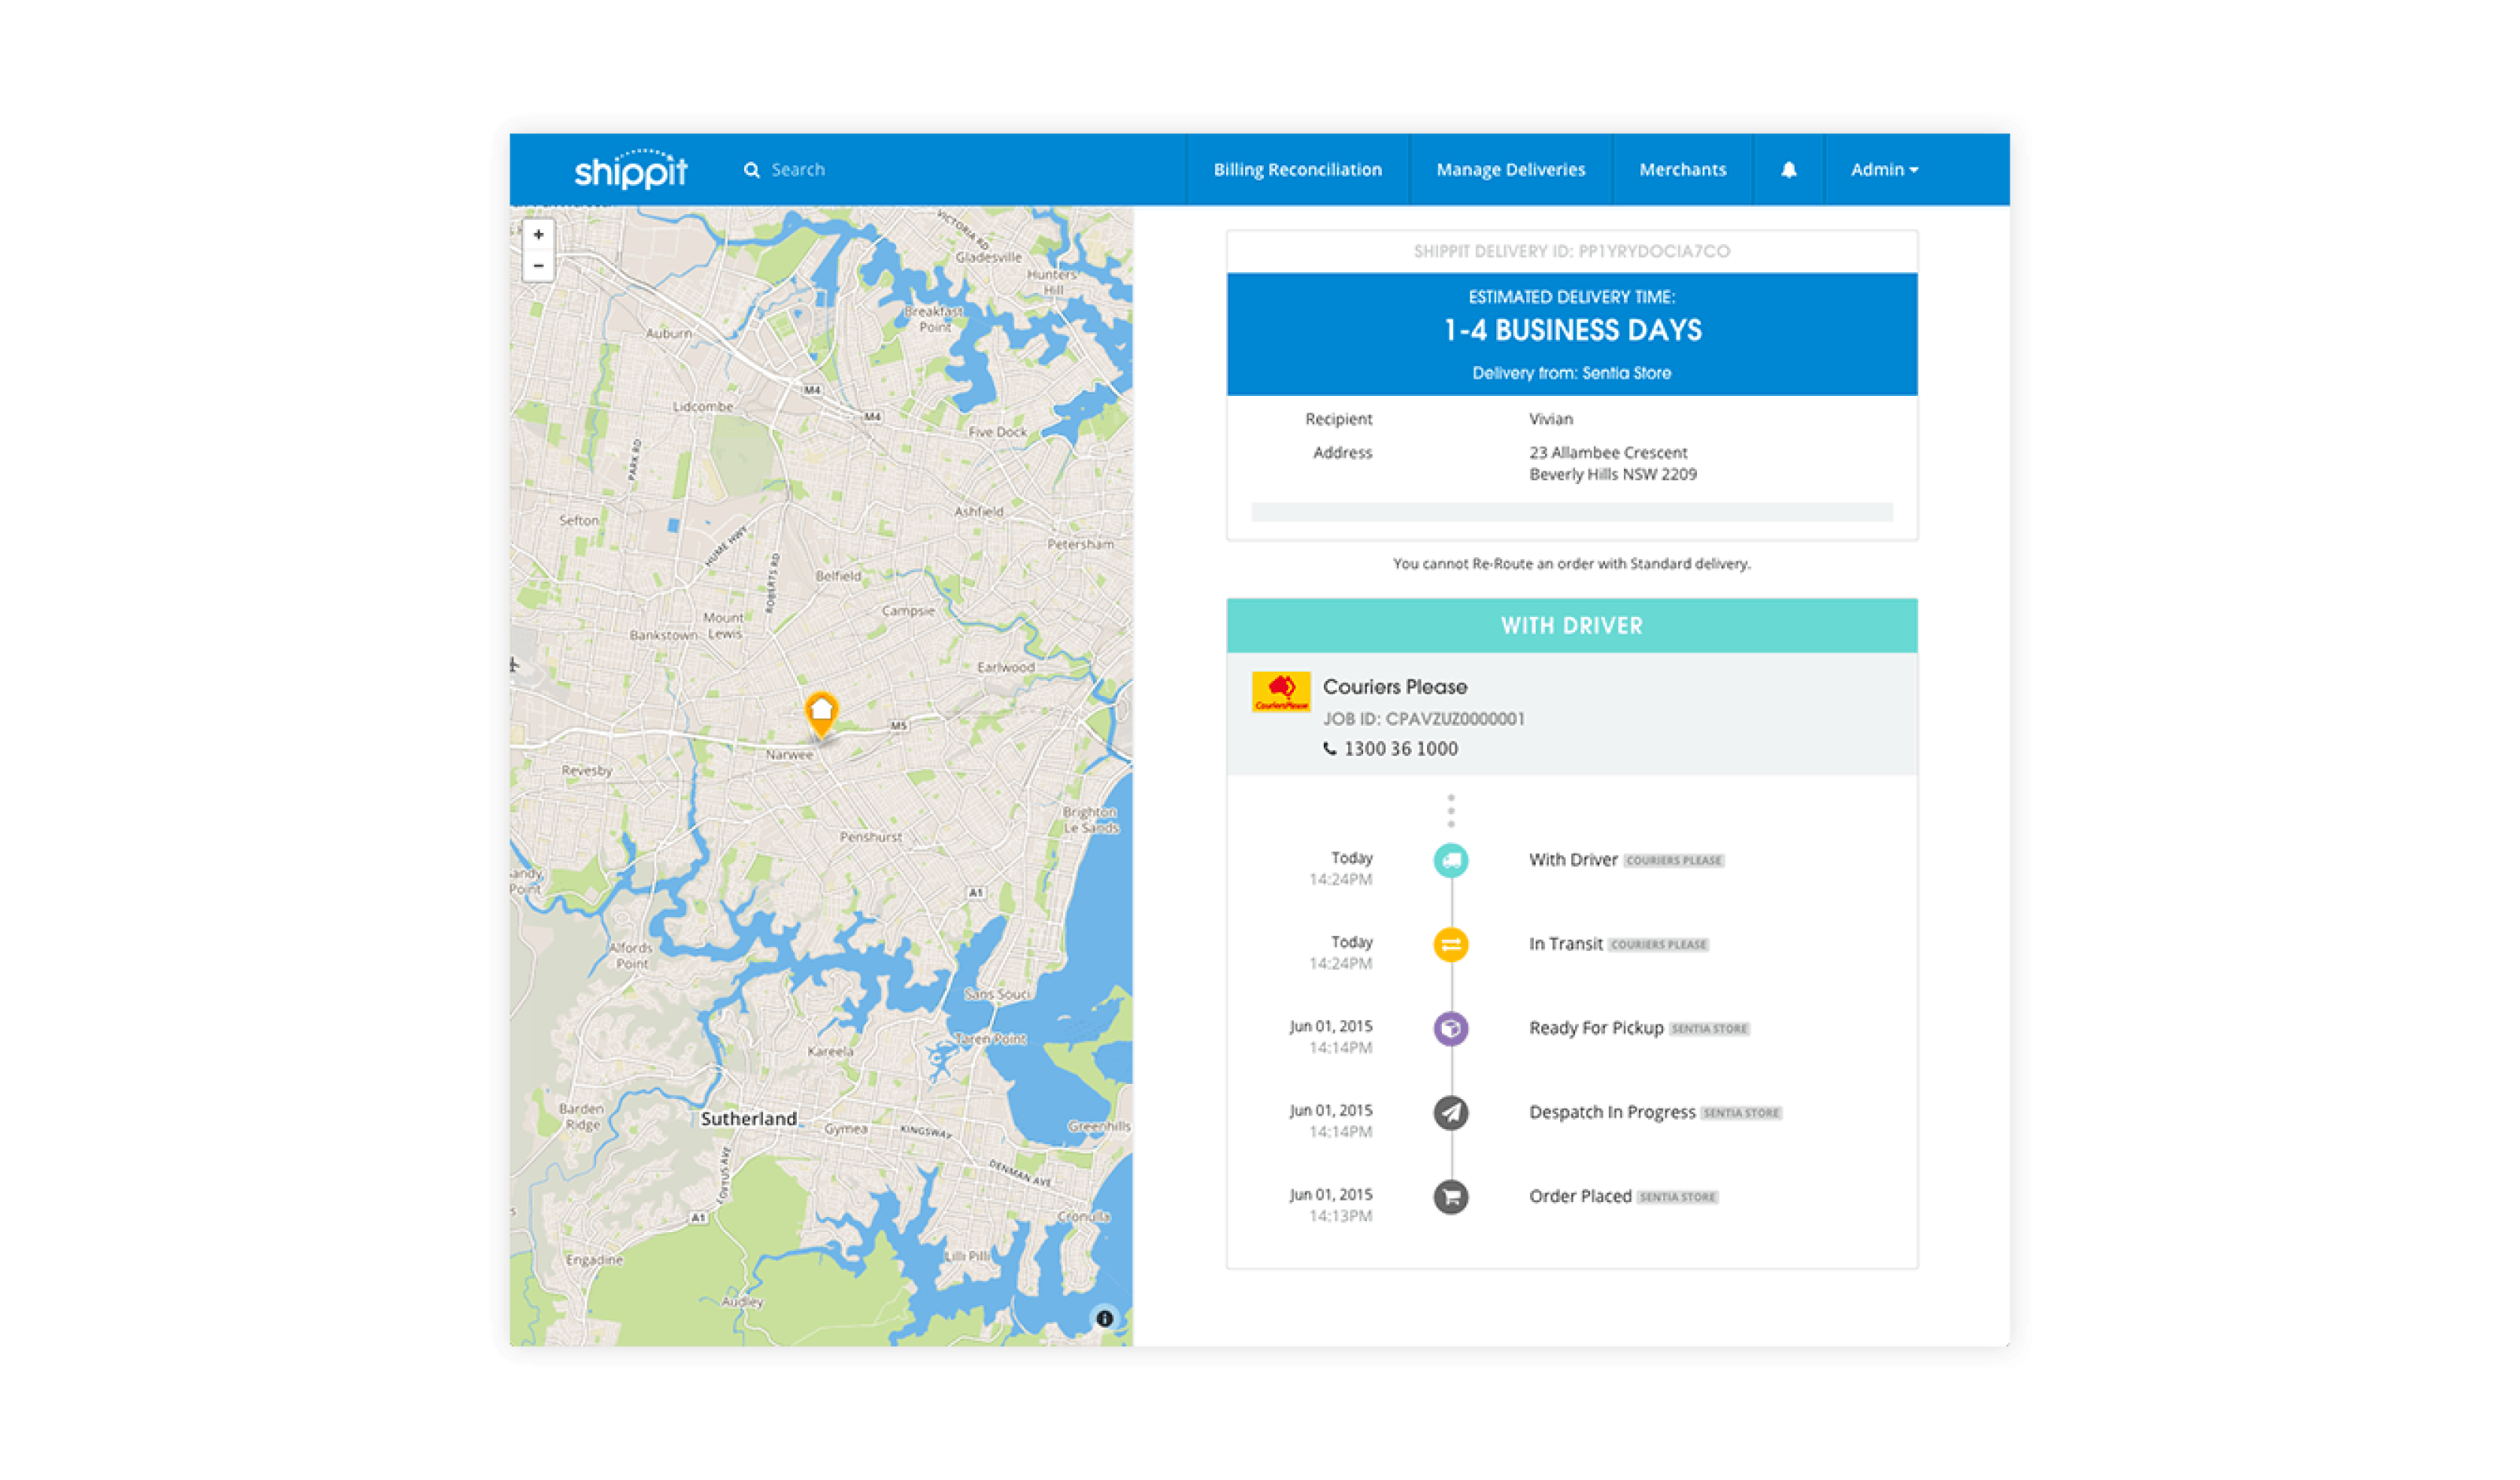Click Delivery from: Sentia Store
2520x1480 pixels.
(x=1571, y=373)
